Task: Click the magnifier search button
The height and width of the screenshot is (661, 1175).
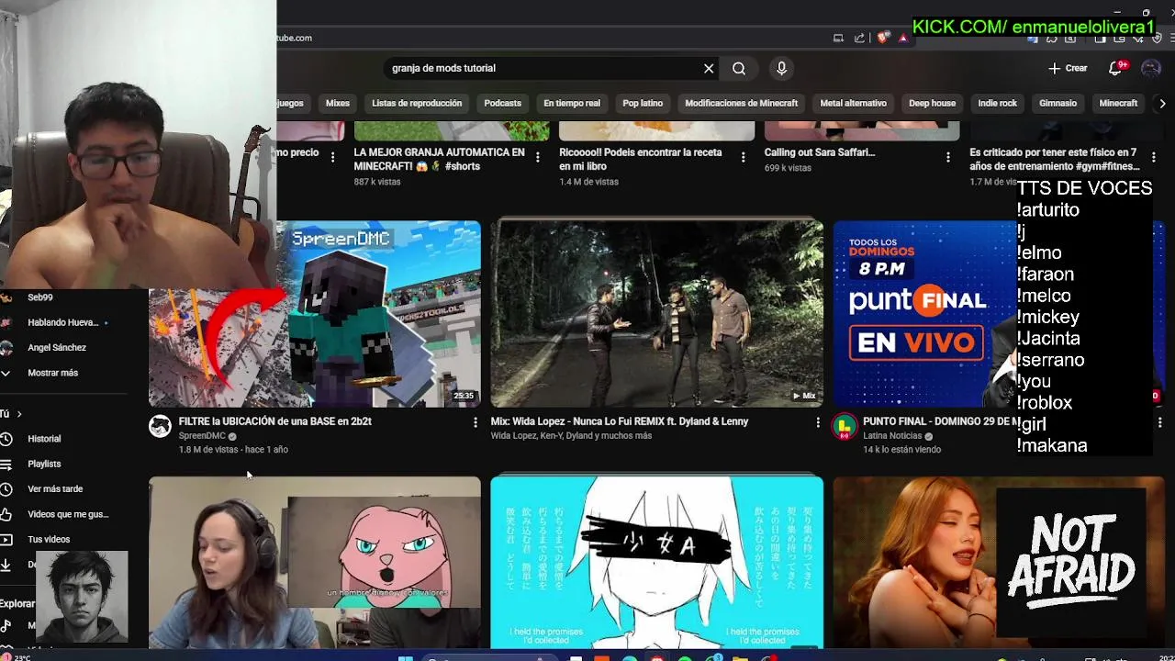Action: pyautogui.click(x=739, y=68)
